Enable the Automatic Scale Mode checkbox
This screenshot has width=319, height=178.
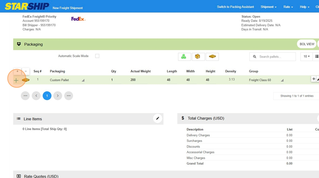(97, 56)
